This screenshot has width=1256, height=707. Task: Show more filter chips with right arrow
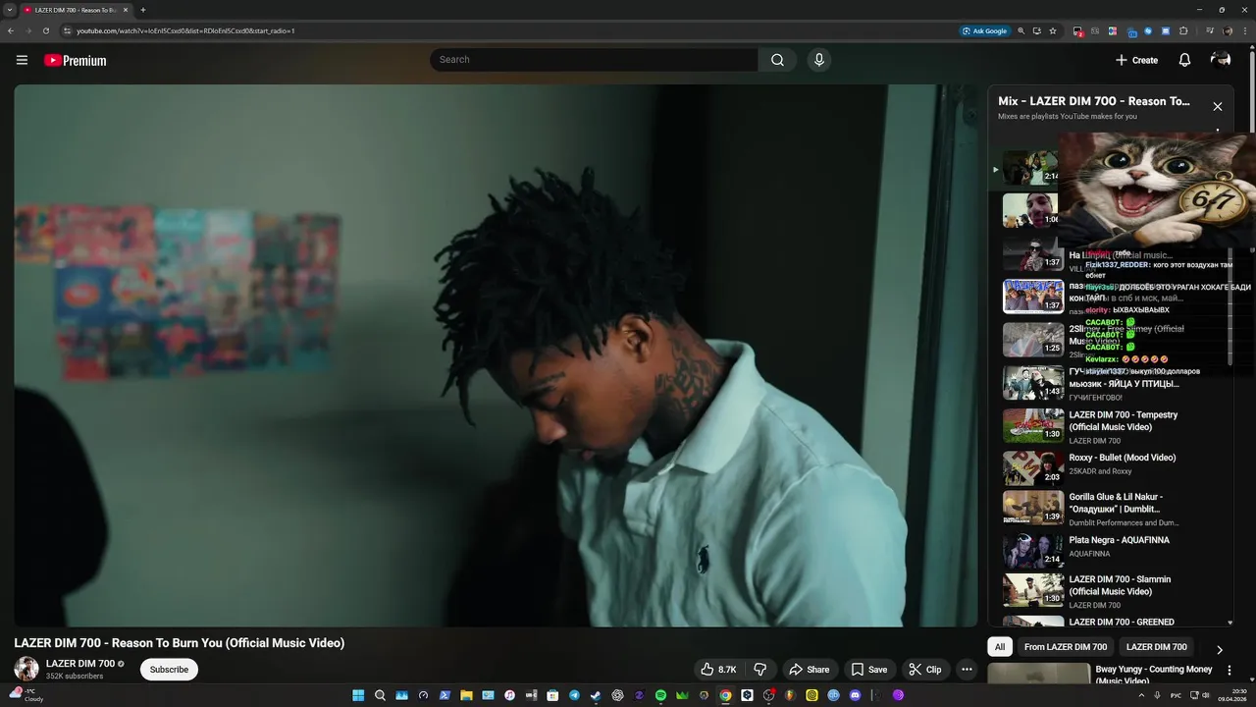[x=1220, y=649]
